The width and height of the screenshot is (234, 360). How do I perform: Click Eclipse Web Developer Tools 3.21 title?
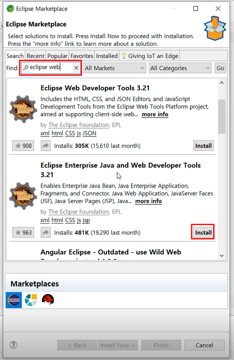(95, 88)
